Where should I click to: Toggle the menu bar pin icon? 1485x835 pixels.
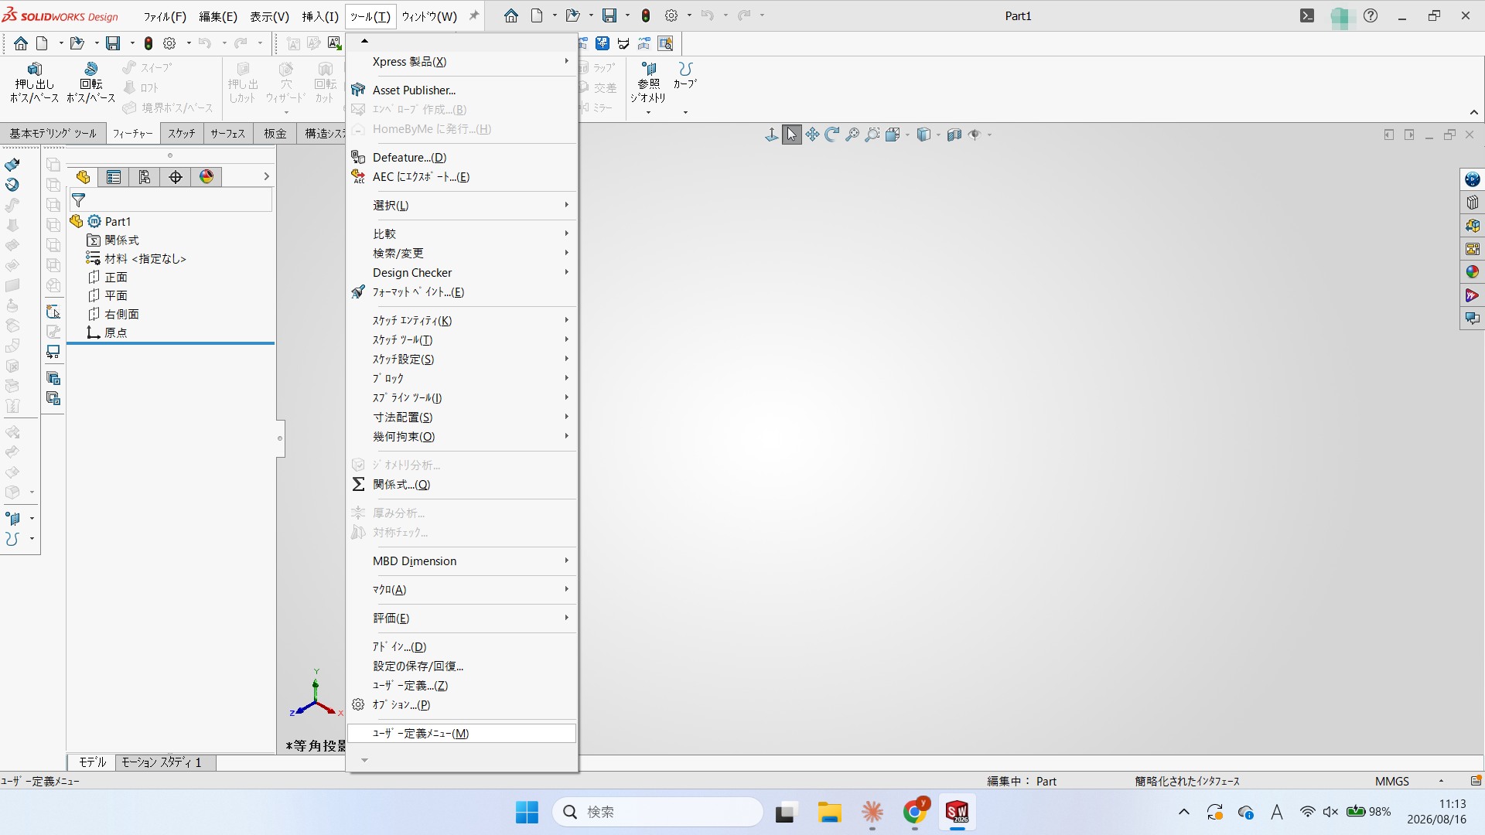[474, 15]
